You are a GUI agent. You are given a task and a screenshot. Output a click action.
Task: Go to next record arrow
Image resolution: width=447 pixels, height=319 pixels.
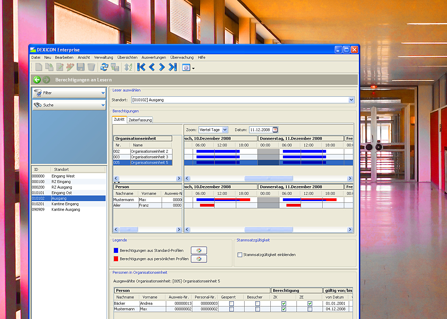[162, 67]
